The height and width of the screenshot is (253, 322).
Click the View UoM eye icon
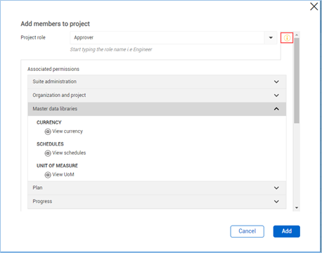[48, 175]
